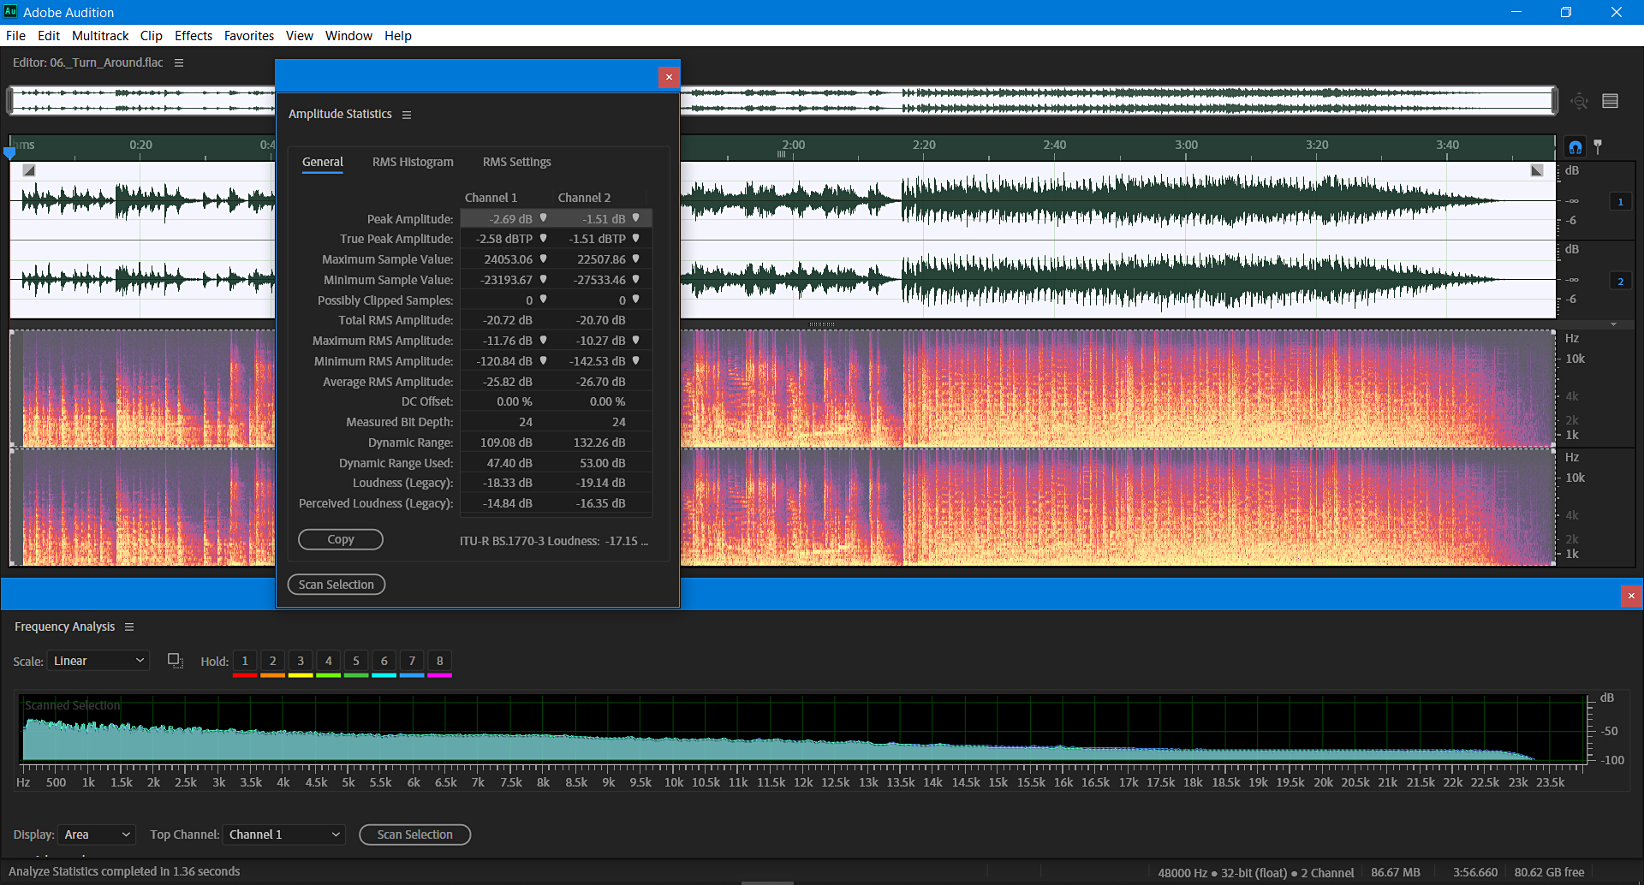Toggle channel 1 enable button
The height and width of the screenshot is (885, 1644).
pos(1620,201)
